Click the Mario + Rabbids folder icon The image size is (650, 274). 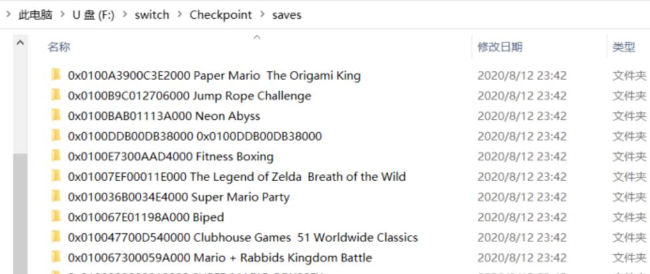click(56, 257)
